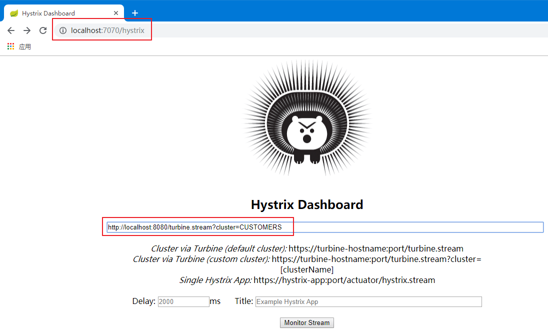
Task: Go back to the previous page
Action: pyautogui.click(x=11, y=30)
